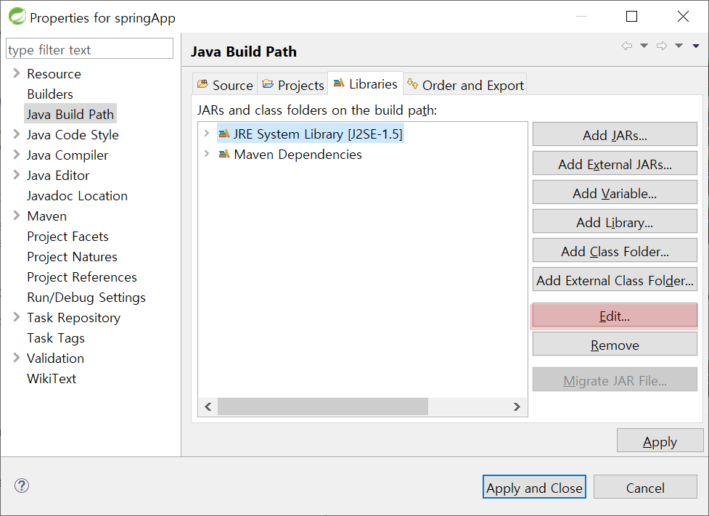Click the Remove button
709x516 pixels.
pos(615,344)
